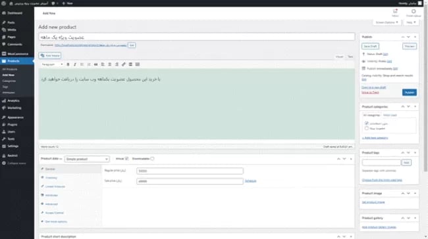Switch editor to Text tab

(x=350, y=56)
